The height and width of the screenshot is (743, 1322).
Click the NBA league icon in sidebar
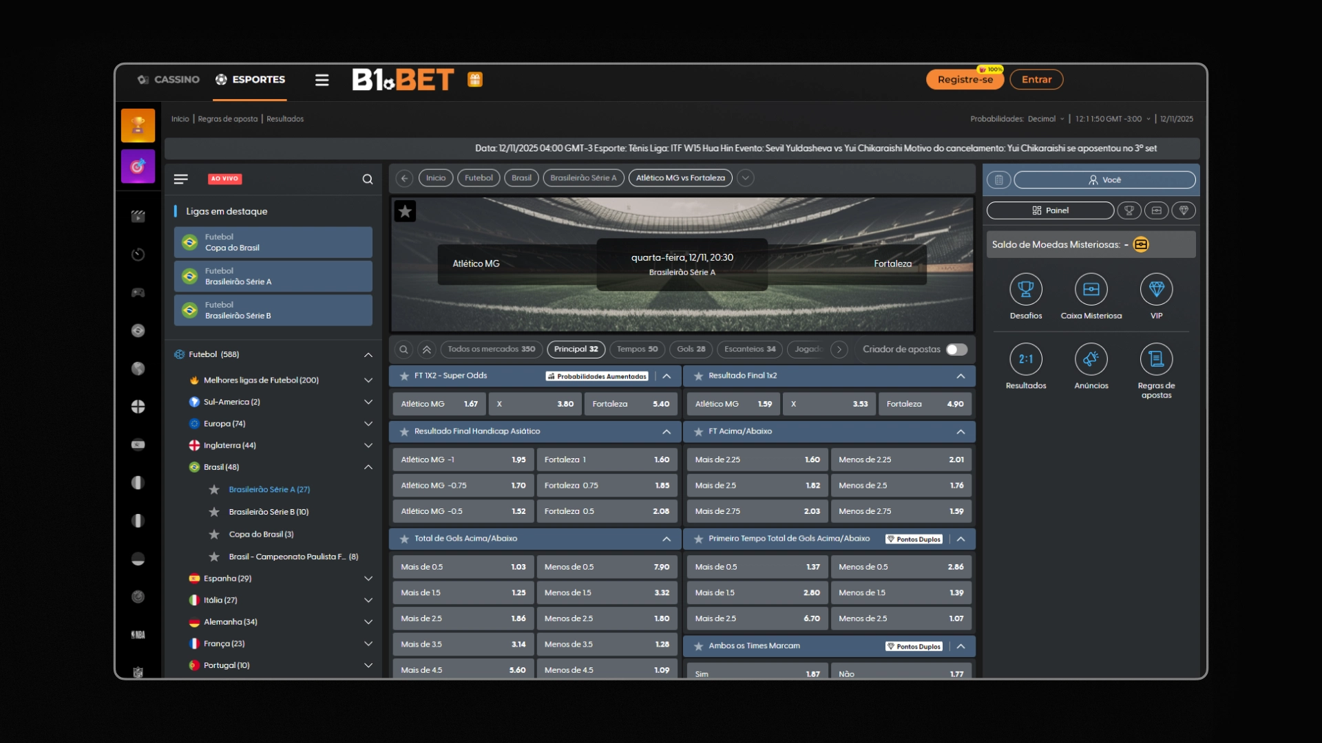[x=138, y=634]
